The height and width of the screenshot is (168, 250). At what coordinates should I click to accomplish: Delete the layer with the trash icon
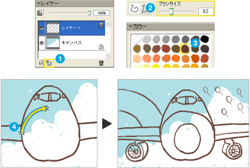click(101, 63)
